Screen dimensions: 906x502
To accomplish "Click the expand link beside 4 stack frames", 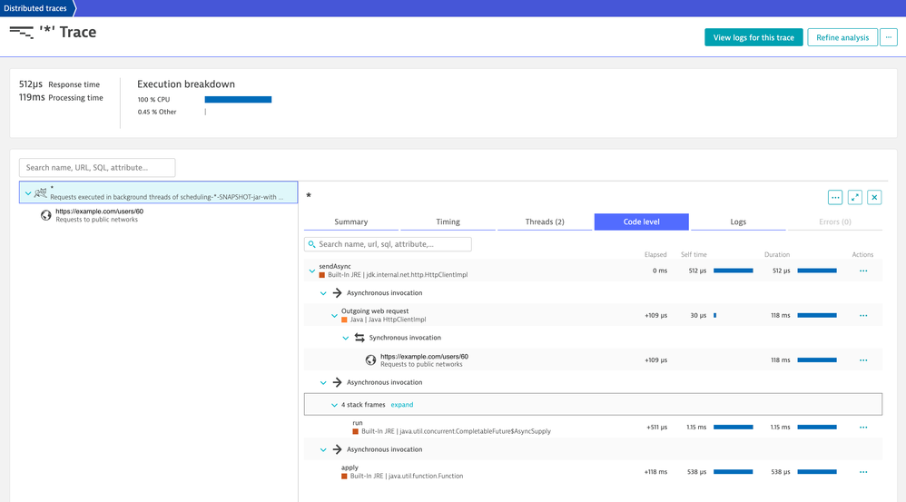I will 402,405.
